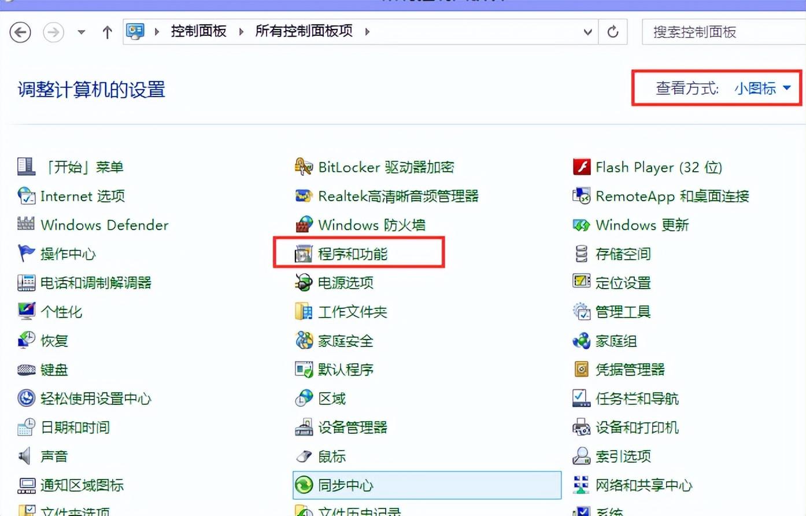This screenshot has width=806, height=516.
Task: Select 控制面板 breadcrumb
Action: click(198, 31)
